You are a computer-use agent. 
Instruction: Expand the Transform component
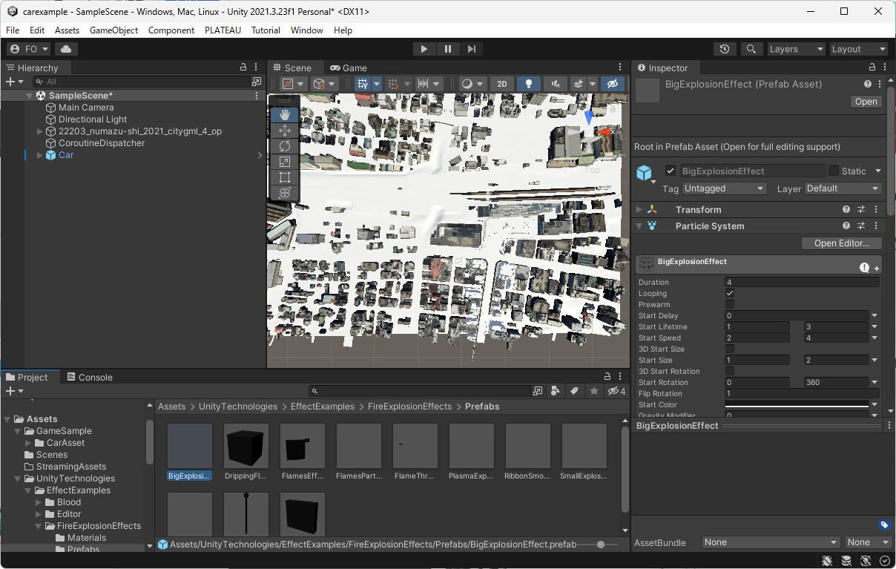(639, 210)
